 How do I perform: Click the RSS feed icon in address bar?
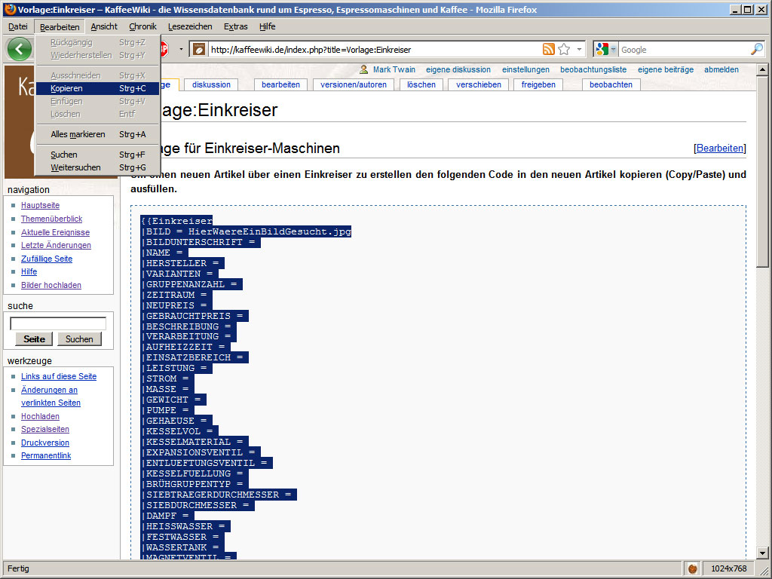[549, 50]
